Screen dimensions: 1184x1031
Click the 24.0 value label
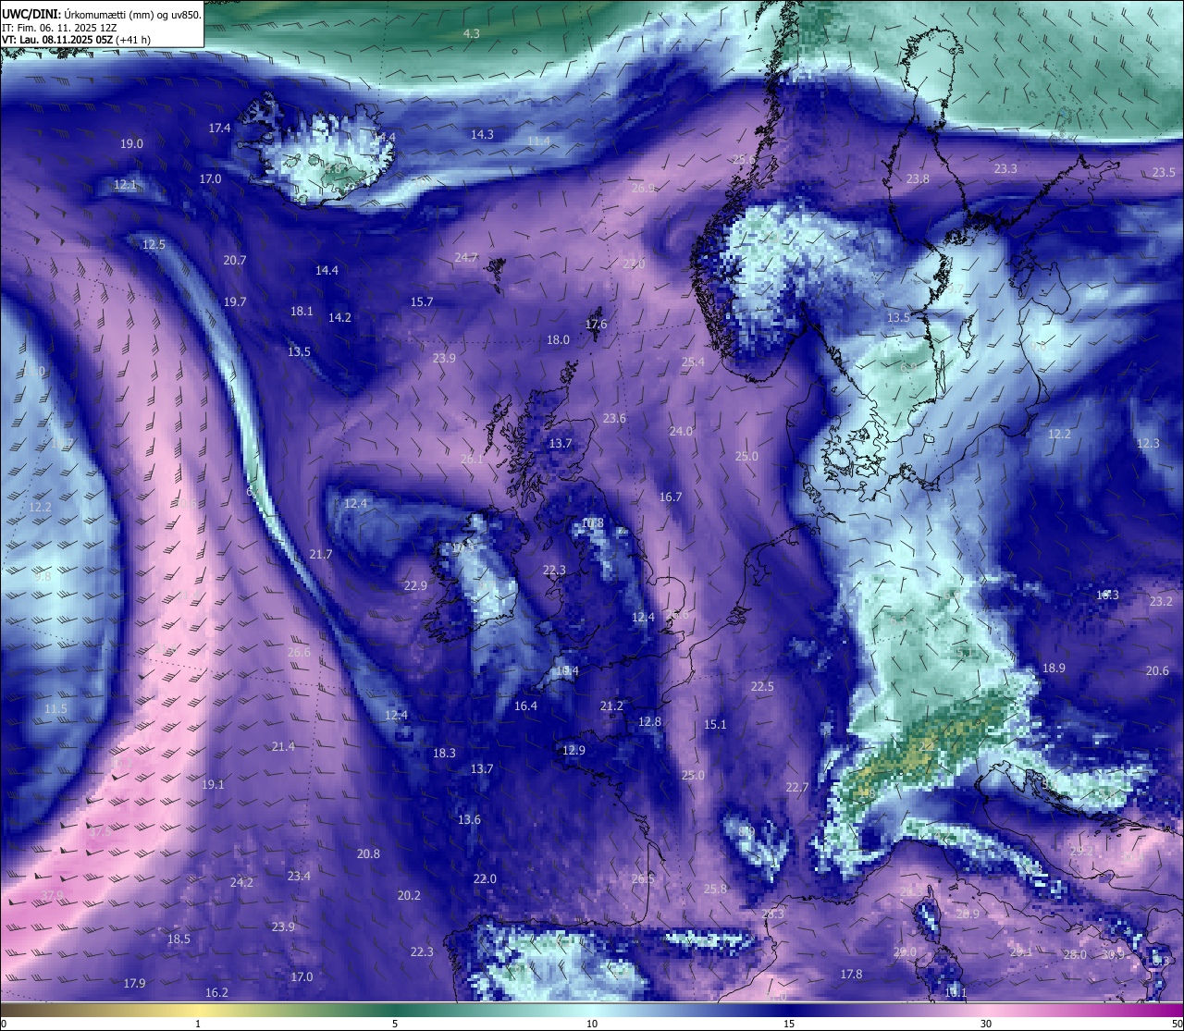(x=681, y=432)
